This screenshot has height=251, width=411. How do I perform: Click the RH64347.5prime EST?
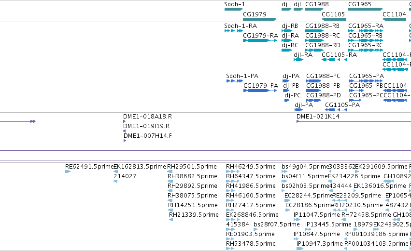pos(233,182)
